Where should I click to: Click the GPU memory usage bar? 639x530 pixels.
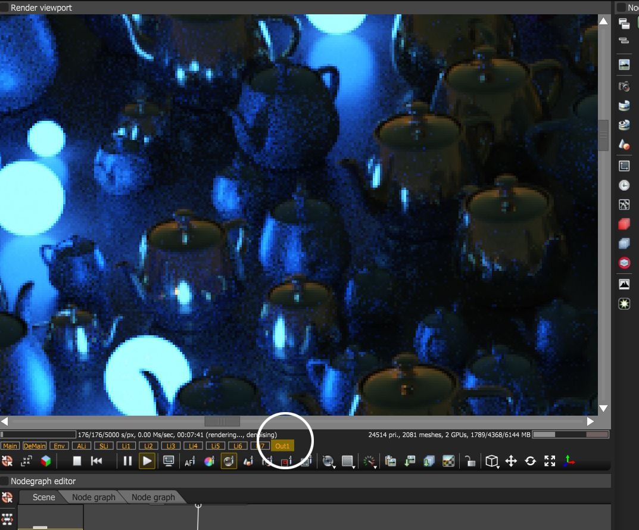tap(571, 435)
